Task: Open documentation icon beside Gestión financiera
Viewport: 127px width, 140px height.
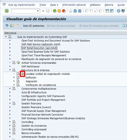Action: [14, 104]
